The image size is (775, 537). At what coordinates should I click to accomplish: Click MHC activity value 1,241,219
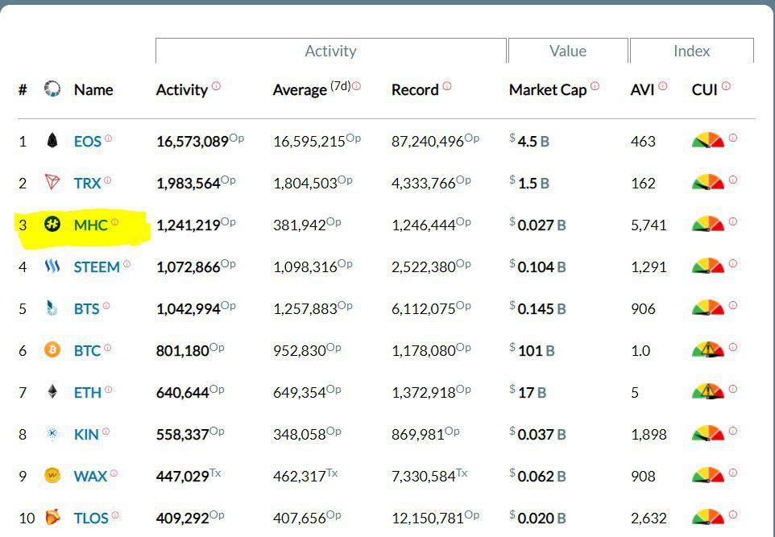click(x=189, y=225)
